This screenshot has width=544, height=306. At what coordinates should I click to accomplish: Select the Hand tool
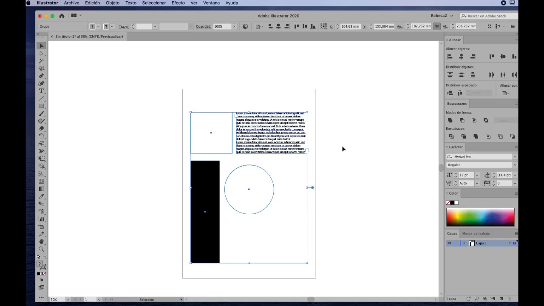41,242
